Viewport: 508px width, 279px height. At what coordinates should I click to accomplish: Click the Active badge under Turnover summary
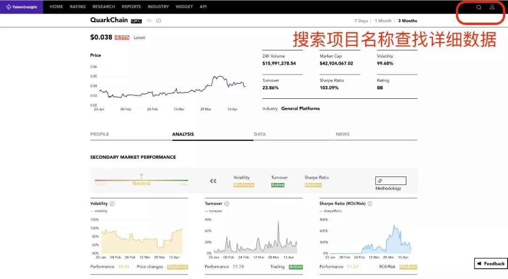[278, 185]
